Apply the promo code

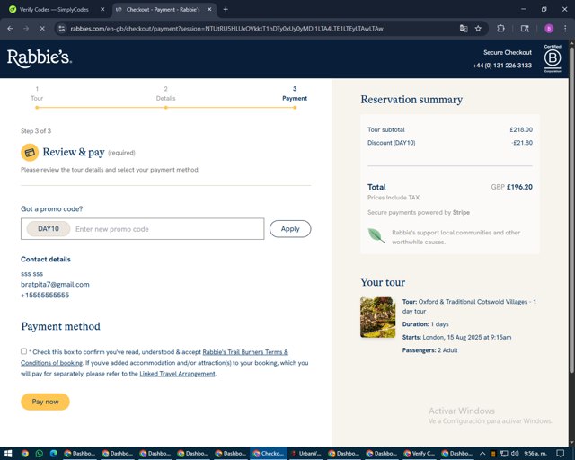point(290,228)
